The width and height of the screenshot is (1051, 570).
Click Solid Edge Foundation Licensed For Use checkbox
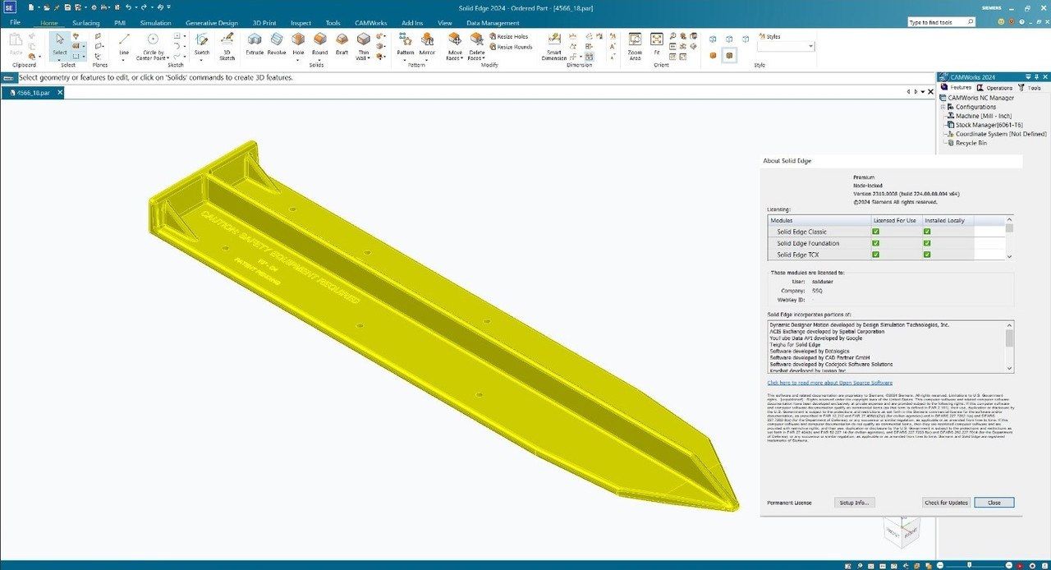click(875, 243)
